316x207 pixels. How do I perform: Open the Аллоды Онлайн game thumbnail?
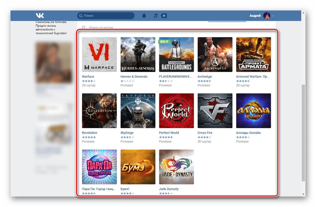[253, 111]
